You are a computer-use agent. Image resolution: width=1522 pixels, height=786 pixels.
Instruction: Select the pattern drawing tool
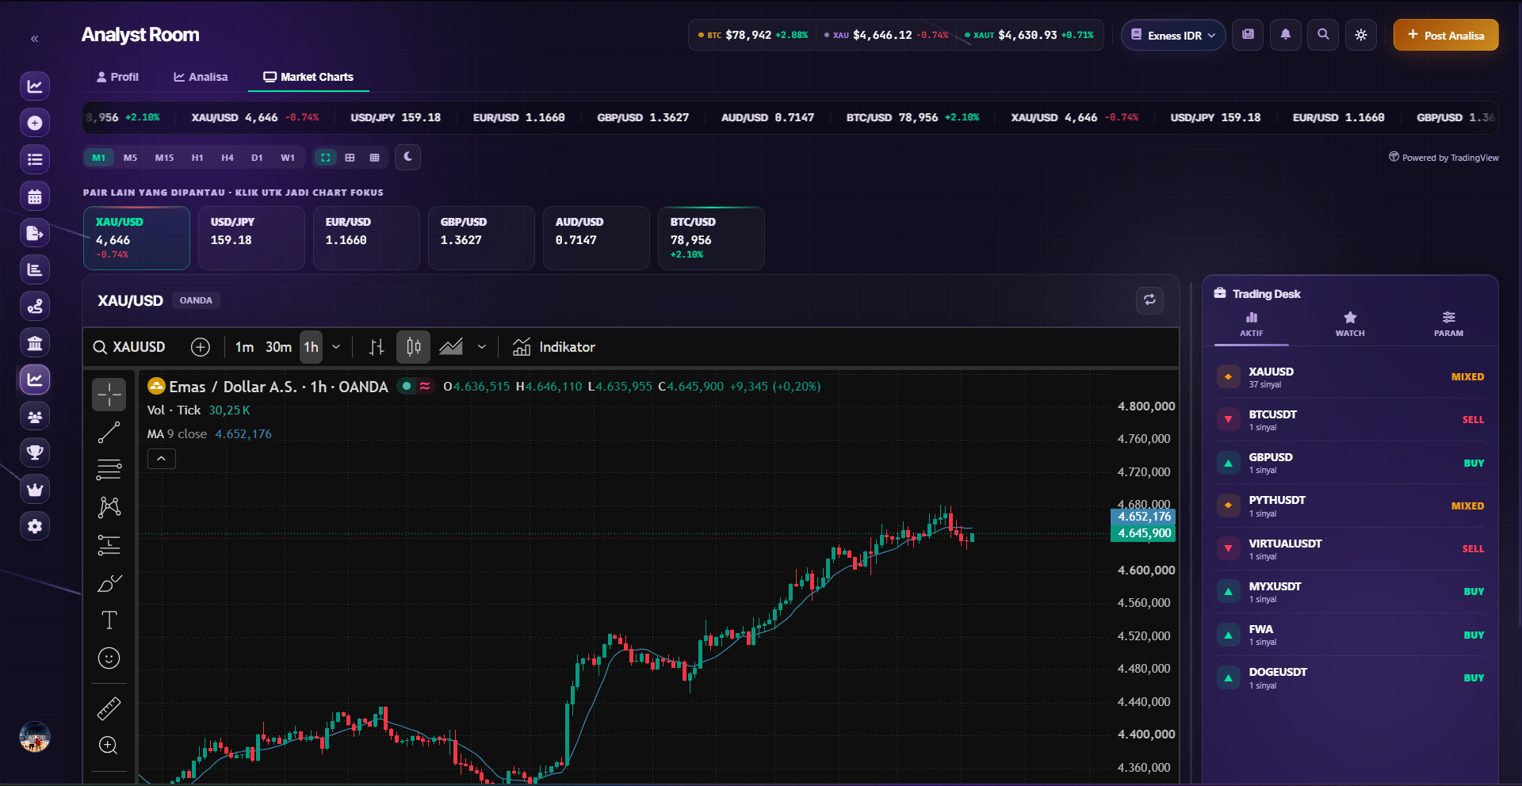(x=109, y=507)
